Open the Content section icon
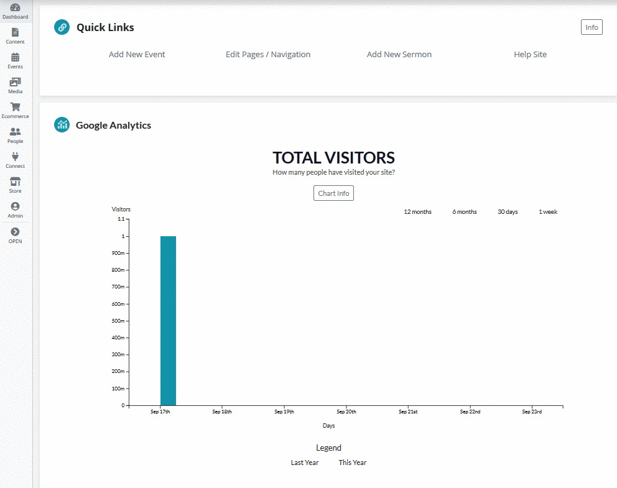617x488 pixels. tap(15, 32)
